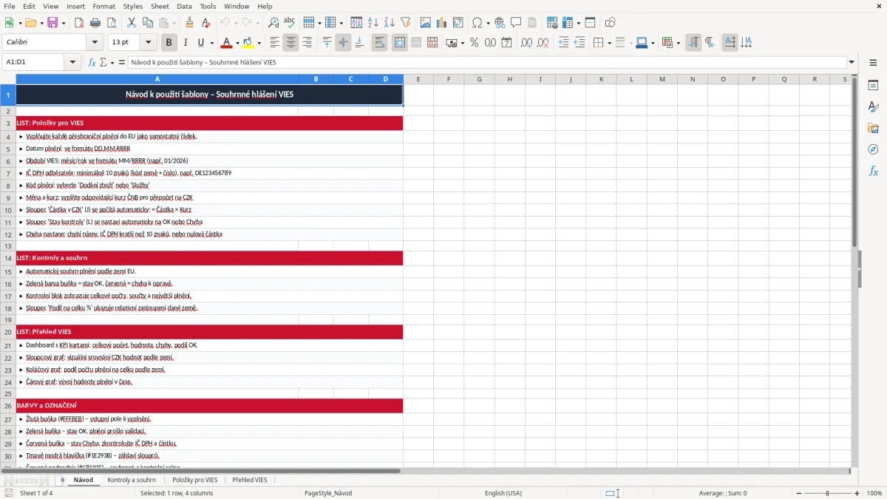
Task: Switch to the Položky pro VIES tab
Action: coord(195,480)
